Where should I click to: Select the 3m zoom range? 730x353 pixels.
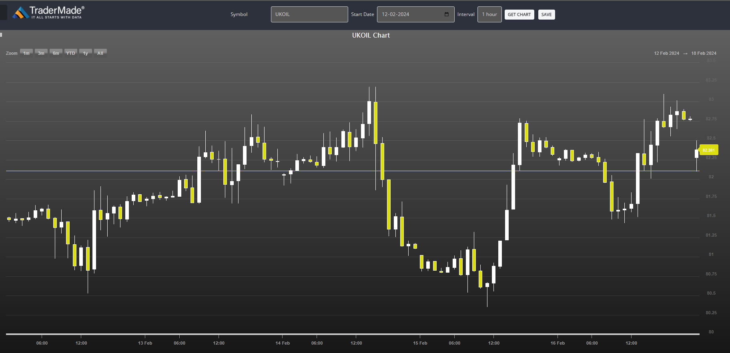tap(41, 53)
